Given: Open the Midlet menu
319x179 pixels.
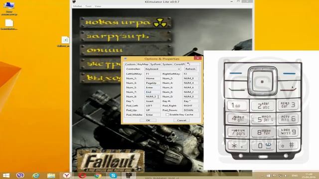Looking at the screenshot, I should [x=78, y=6].
